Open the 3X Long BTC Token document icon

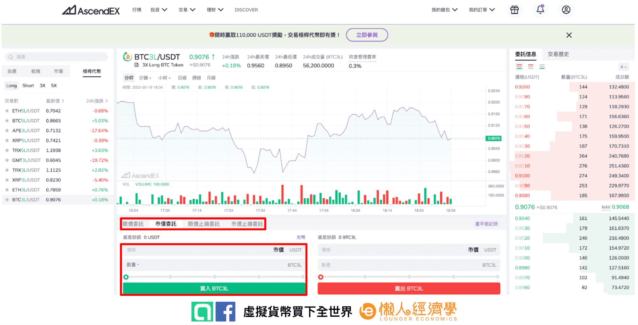pos(137,65)
